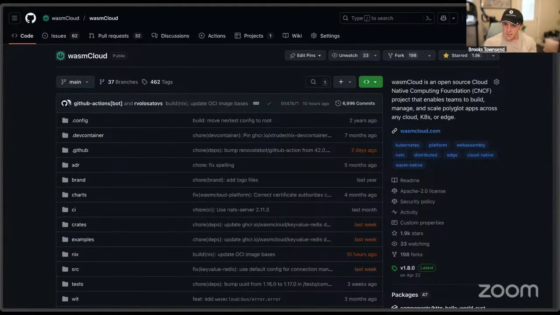Open the Packages section heading
The height and width of the screenshot is (315, 560).
tap(405, 294)
